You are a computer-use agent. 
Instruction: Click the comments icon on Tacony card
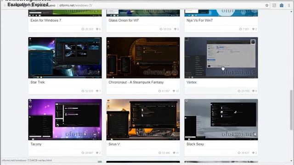[x=97, y=153]
